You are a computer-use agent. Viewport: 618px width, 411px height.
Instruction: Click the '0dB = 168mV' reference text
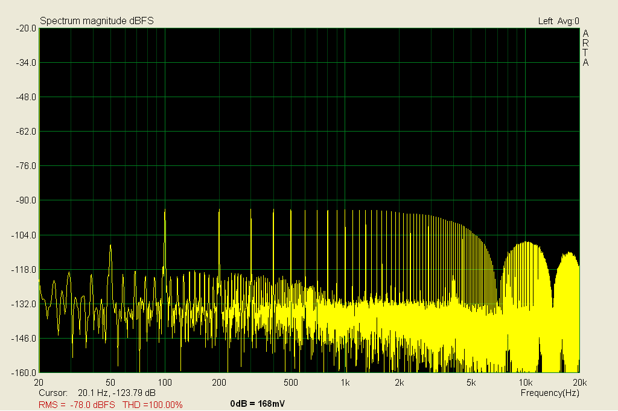257,404
